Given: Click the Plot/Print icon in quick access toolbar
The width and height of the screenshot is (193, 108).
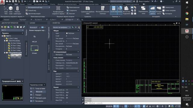Looking at the screenshot, I should point(34,1).
